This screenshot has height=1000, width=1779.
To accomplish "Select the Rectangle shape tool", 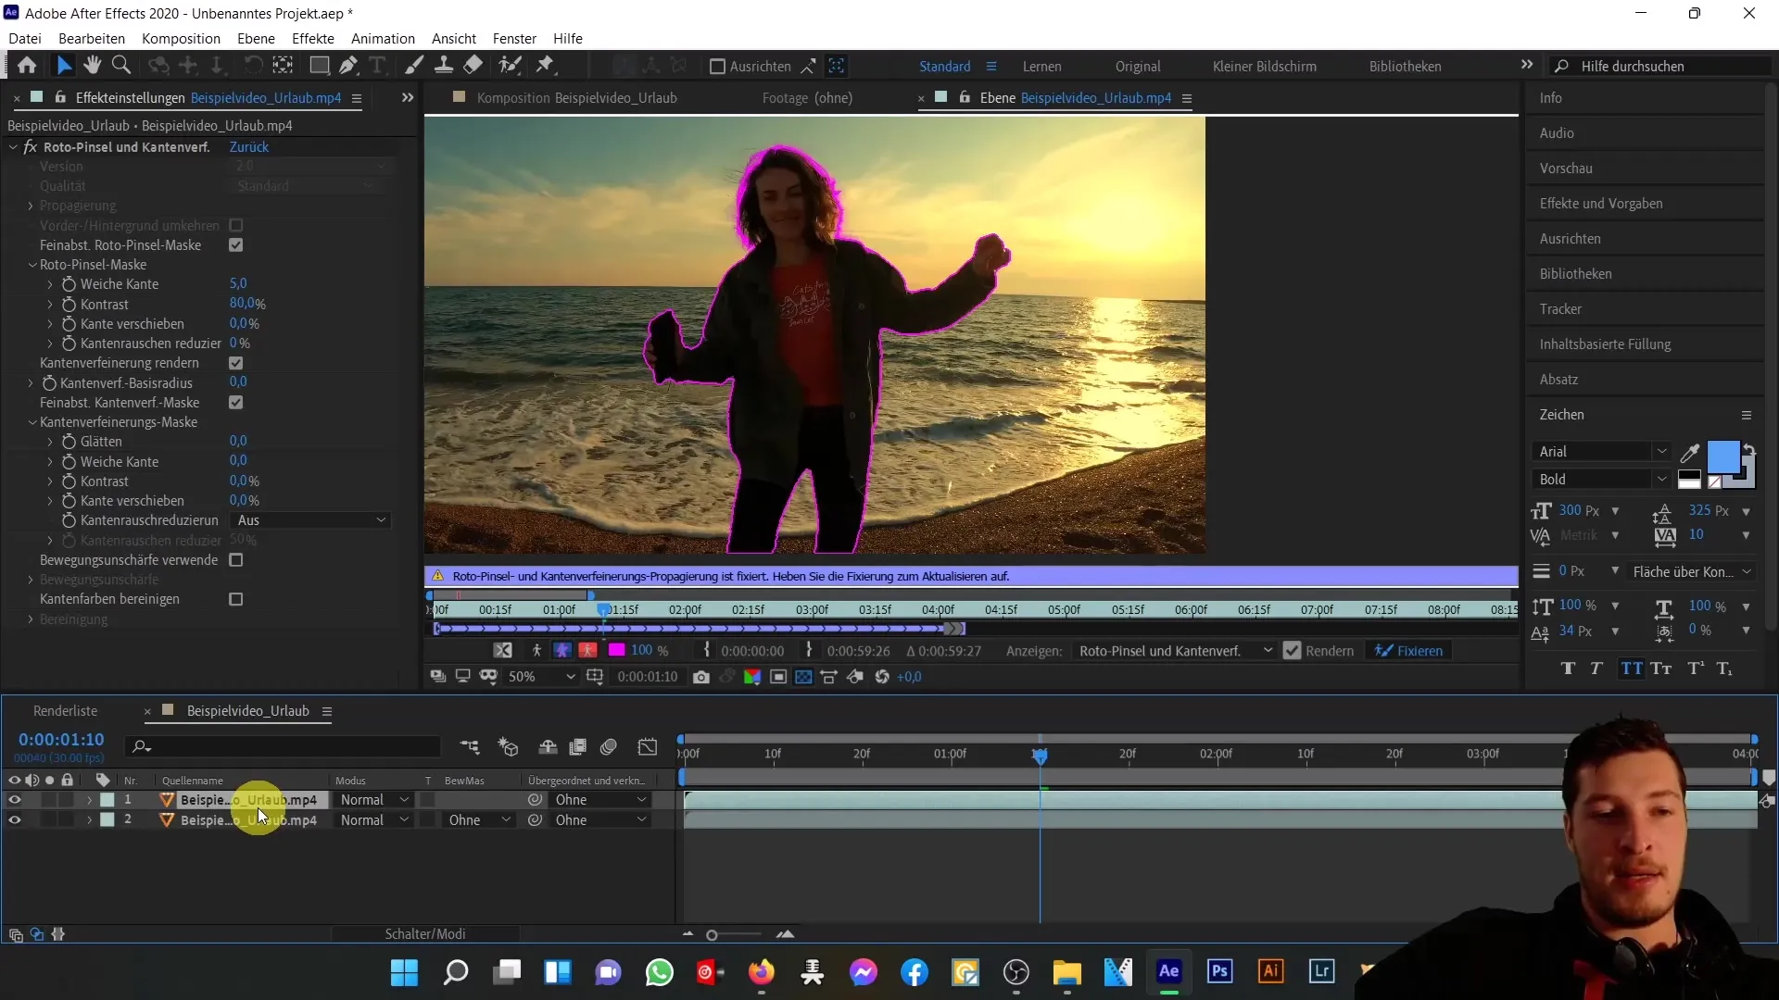I will [x=319, y=66].
